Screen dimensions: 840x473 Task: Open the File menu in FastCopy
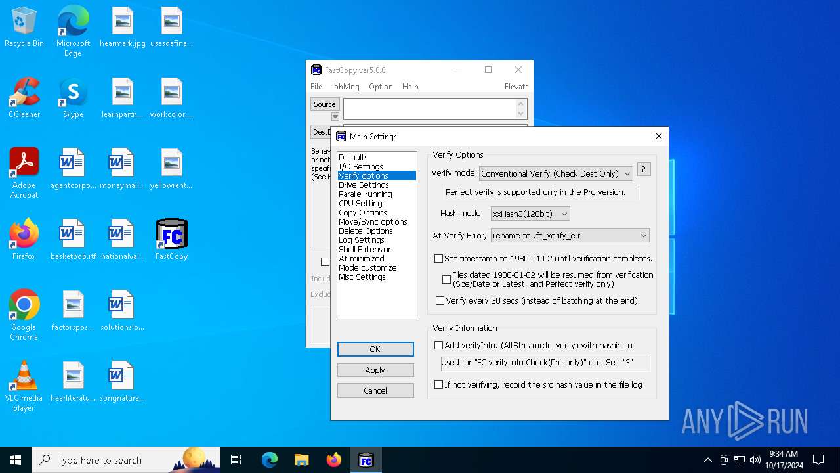pyautogui.click(x=316, y=87)
